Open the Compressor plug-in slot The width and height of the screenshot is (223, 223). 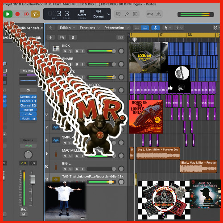pos(28,97)
